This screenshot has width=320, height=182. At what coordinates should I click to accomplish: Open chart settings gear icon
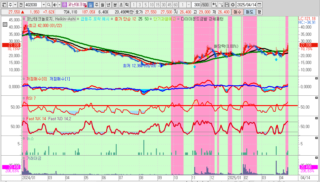(x=233, y=5)
